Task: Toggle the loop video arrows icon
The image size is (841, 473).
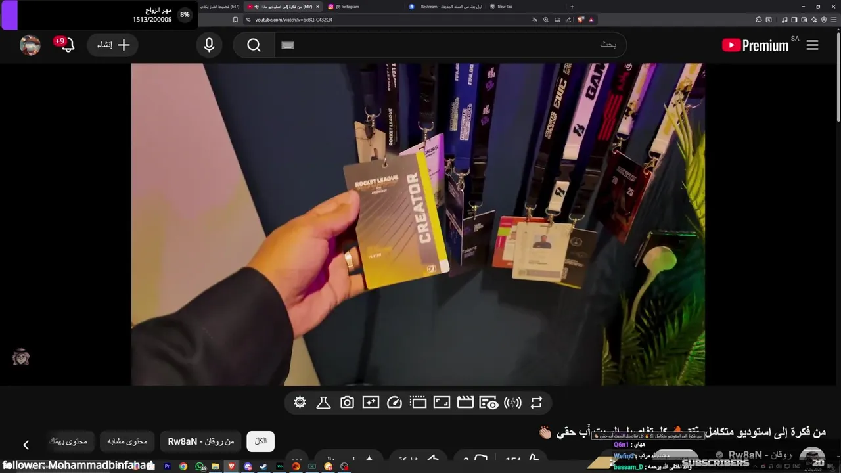Action: click(x=536, y=403)
